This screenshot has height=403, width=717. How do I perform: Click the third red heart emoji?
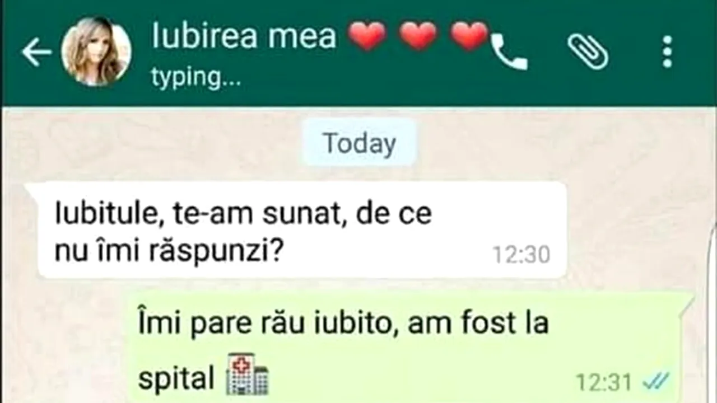tap(469, 36)
